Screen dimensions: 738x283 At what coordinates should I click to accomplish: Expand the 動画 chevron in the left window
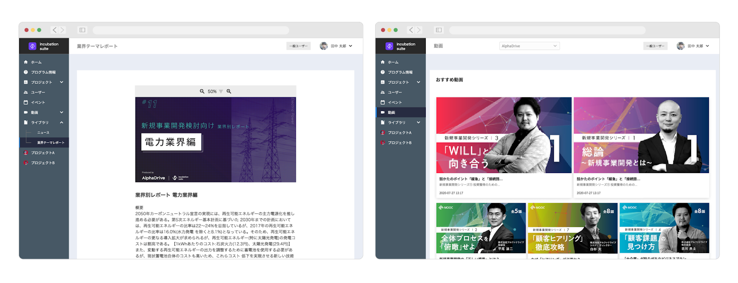[x=61, y=112]
